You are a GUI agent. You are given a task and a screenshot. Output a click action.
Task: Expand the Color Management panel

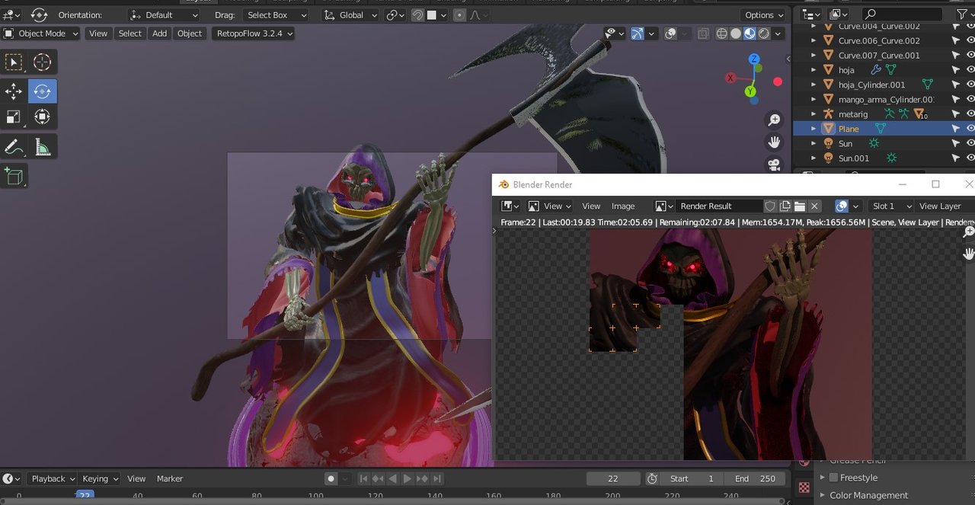click(x=822, y=495)
